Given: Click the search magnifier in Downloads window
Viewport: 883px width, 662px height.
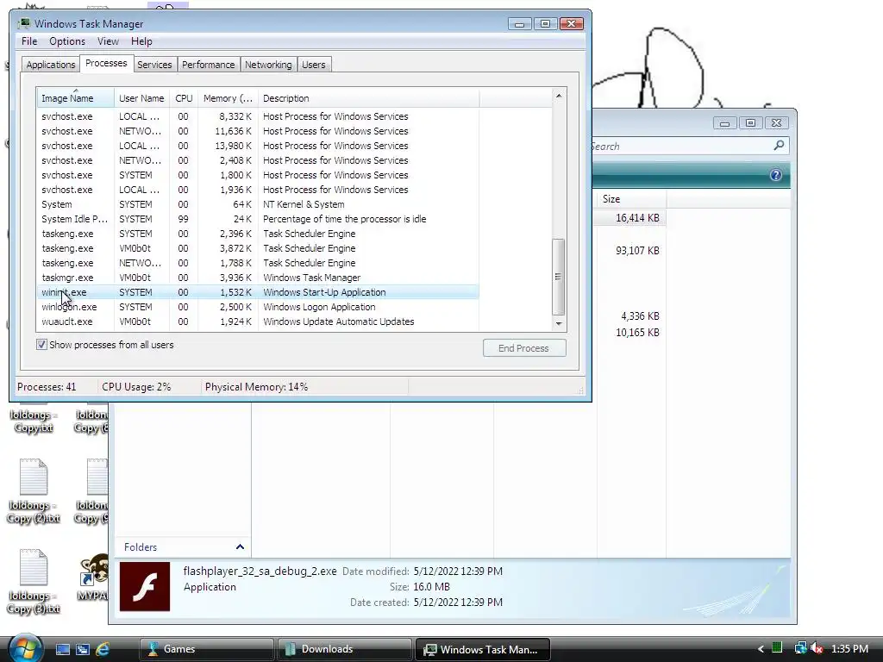Looking at the screenshot, I should click(x=779, y=146).
